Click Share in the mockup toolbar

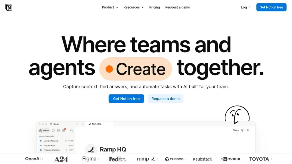(x=236, y=130)
